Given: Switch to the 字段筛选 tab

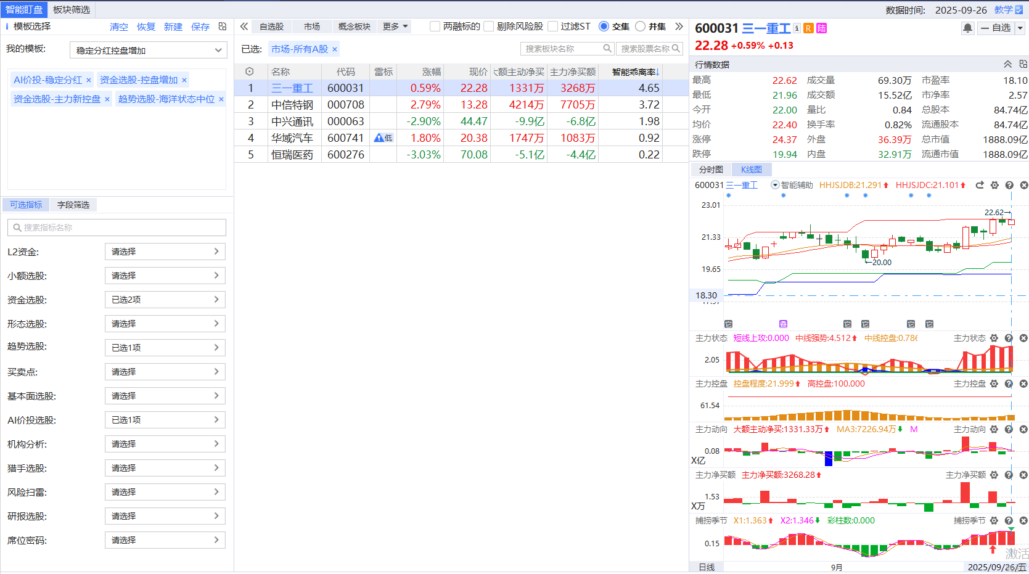Looking at the screenshot, I should [73, 205].
